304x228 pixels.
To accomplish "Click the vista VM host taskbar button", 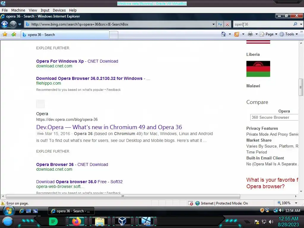I will coord(146,221).
